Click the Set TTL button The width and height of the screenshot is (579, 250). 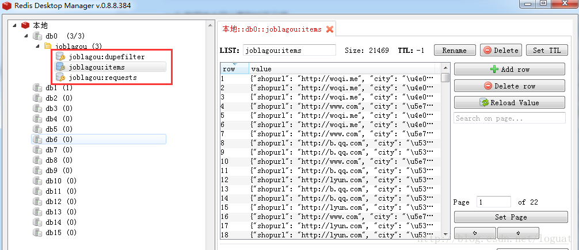coord(547,51)
